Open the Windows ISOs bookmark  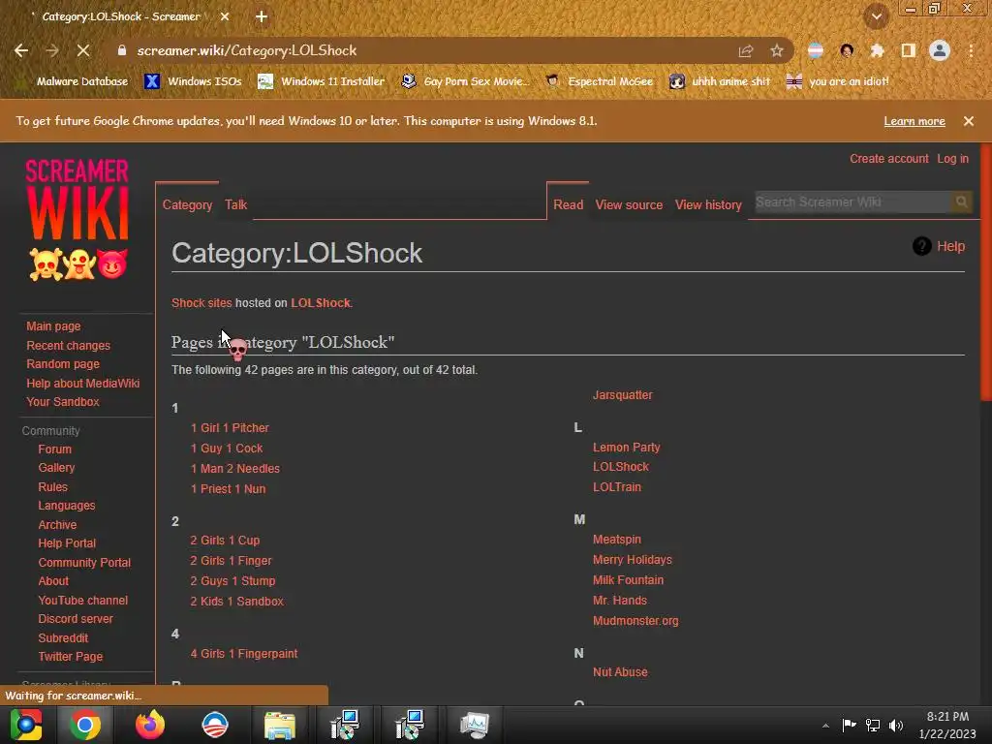pos(194,81)
